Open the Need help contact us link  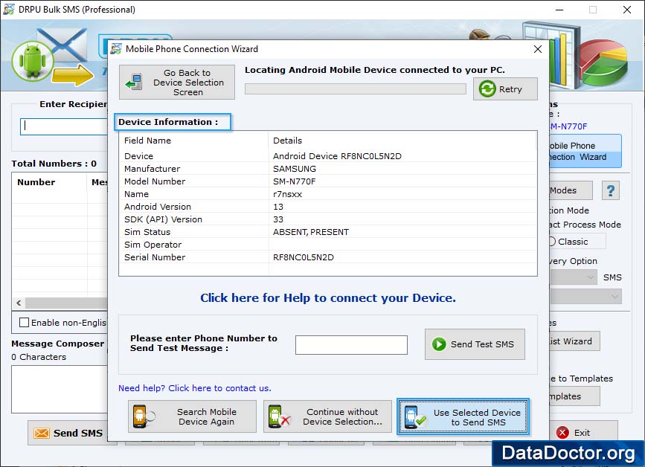pyautogui.click(x=195, y=388)
